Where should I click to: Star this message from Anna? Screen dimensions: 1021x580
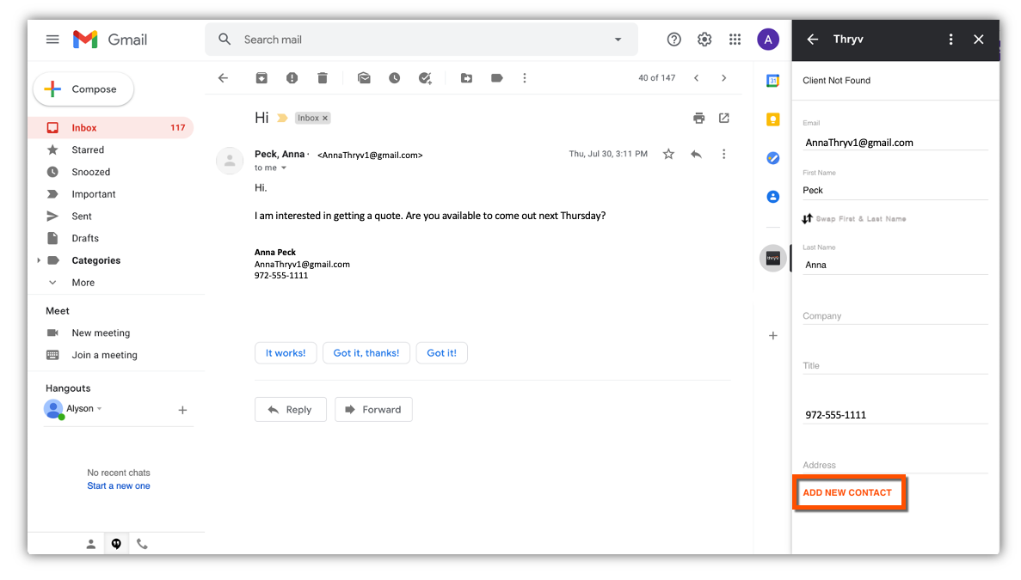[x=668, y=154]
